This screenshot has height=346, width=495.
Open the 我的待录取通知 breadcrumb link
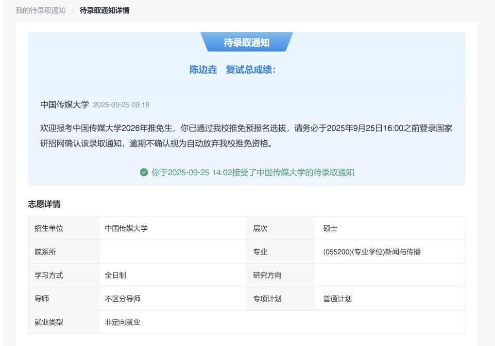click(41, 10)
